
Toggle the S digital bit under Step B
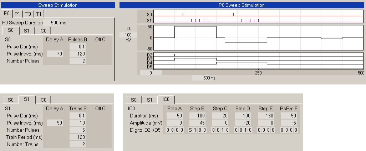[191, 130]
